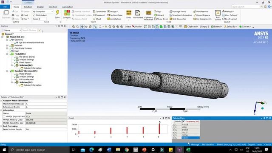The width and height of the screenshot is (272, 153).
Task: Insert an Annotation
Action: [114, 19]
